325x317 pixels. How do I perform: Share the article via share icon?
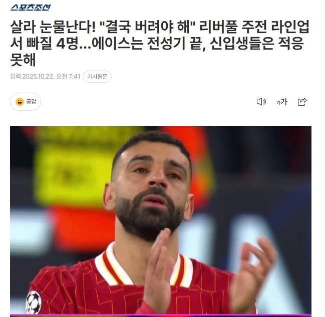pyautogui.click(x=302, y=102)
